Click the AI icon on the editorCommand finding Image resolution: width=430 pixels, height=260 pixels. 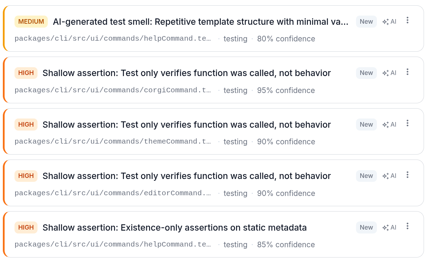click(389, 175)
